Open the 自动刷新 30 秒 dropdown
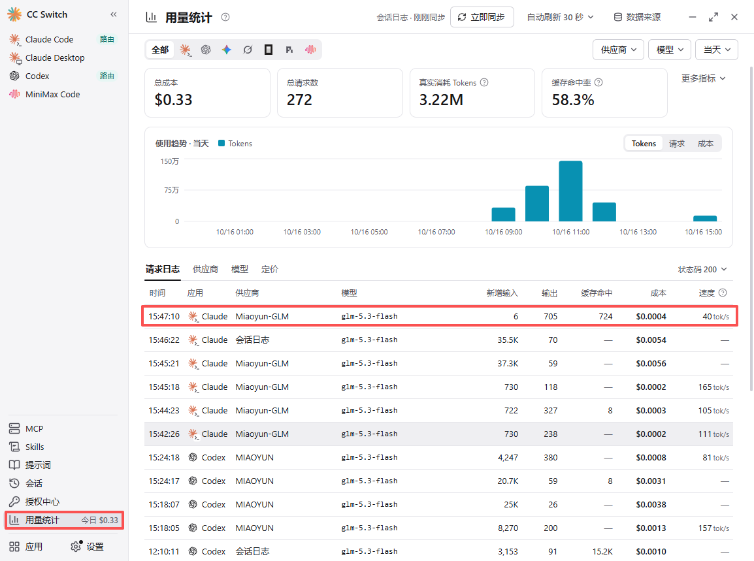The height and width of the screenshot is (561, 754). (560, 17)
